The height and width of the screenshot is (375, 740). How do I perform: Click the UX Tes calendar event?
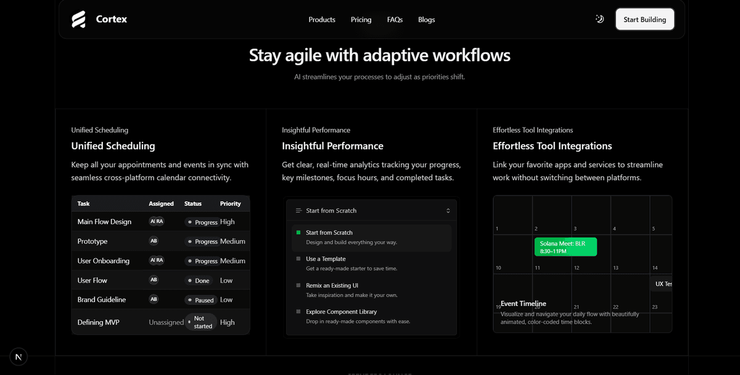661,284
